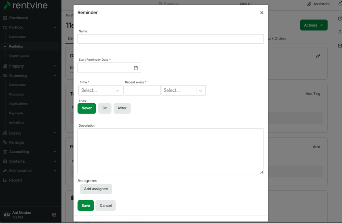Image resolution: width=342 pixels, height=223 pixels.
Task: Open Prospects under Screening
Action: [16, 94]
